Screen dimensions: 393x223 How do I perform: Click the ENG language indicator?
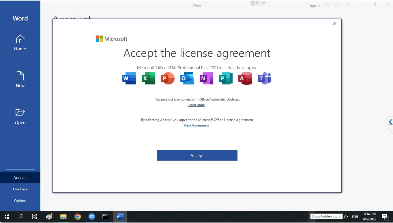(355, 216)
